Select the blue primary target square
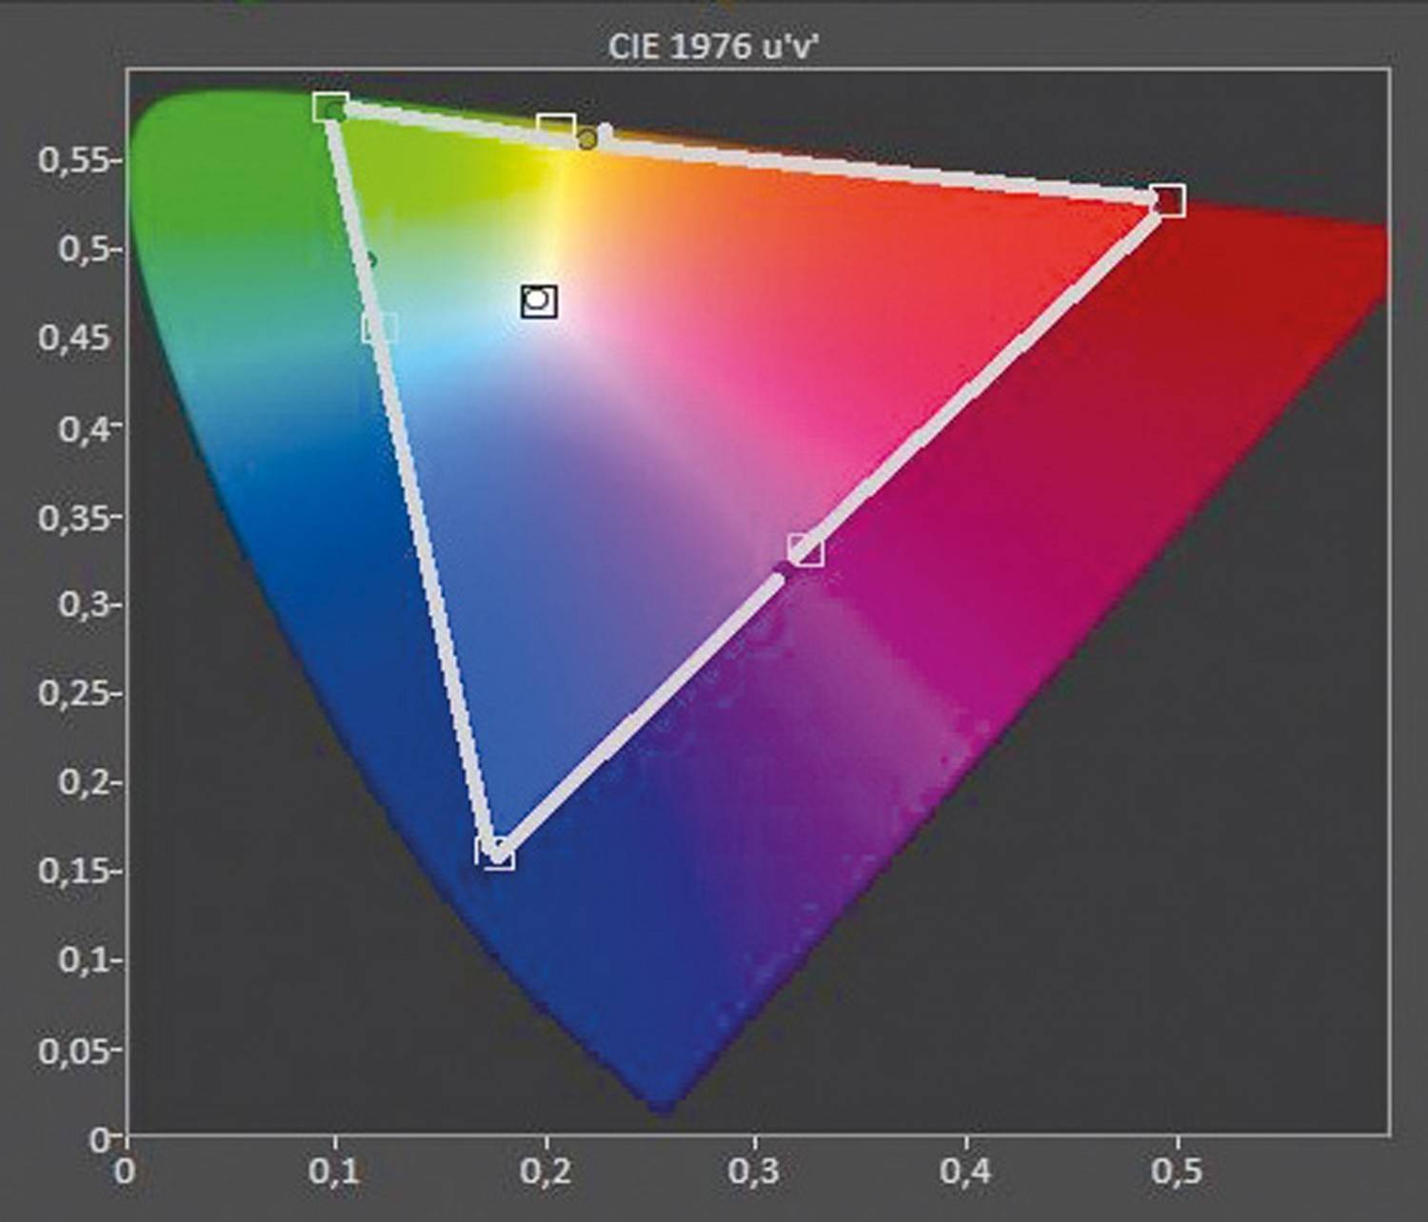This screenshot has height=1222, width=1428. point(495,852)
